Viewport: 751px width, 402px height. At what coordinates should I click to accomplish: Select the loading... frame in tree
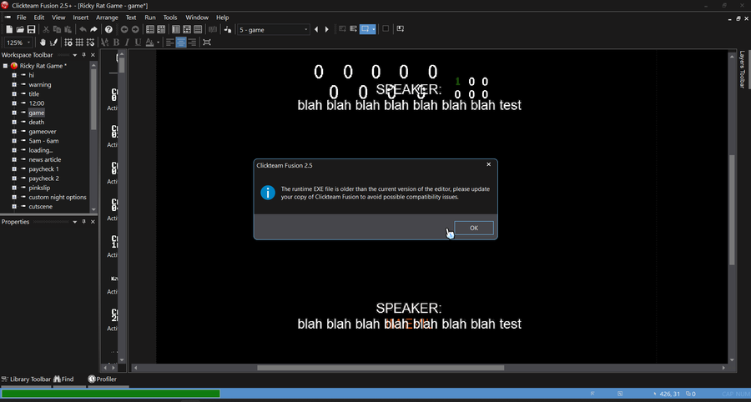click(40, 150)
